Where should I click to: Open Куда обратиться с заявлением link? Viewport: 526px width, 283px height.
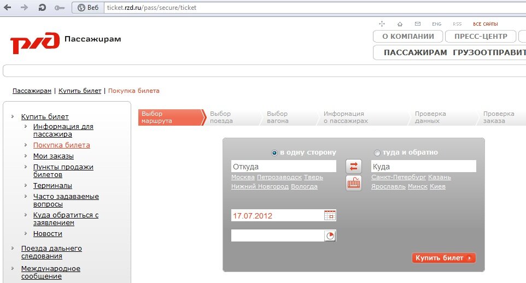[66, 219]
